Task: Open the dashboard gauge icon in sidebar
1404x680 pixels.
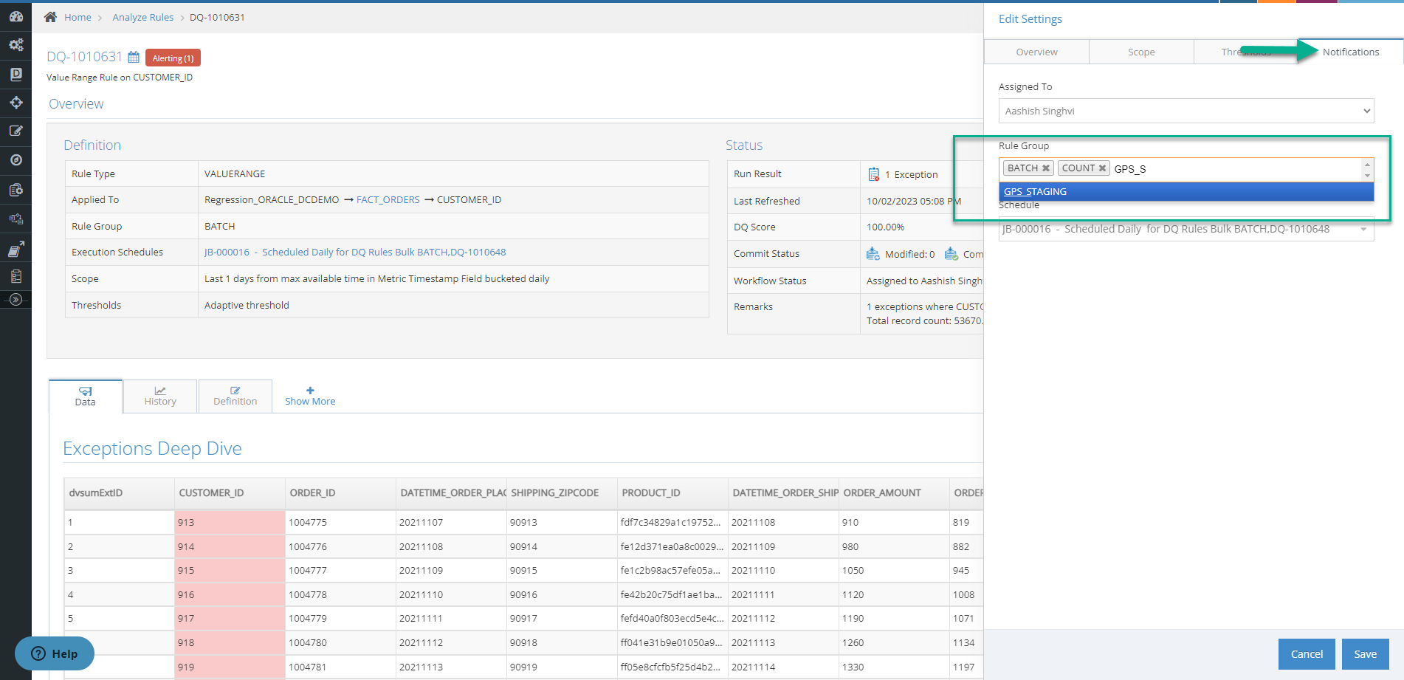Action: click(x=16, y=16)
